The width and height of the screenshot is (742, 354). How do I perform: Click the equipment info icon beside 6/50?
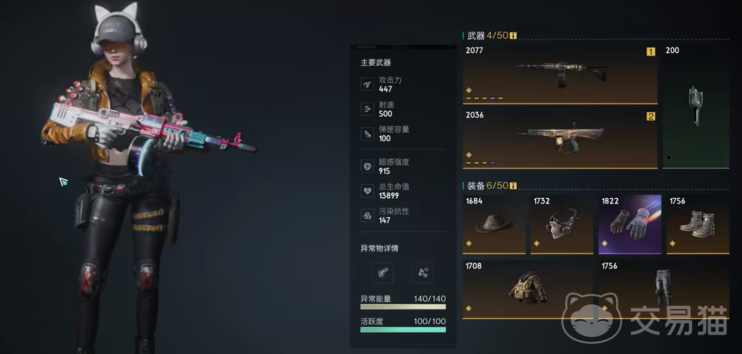[x=513, y=186]
